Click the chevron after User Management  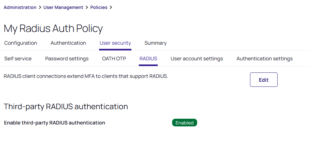click(87, 7)
